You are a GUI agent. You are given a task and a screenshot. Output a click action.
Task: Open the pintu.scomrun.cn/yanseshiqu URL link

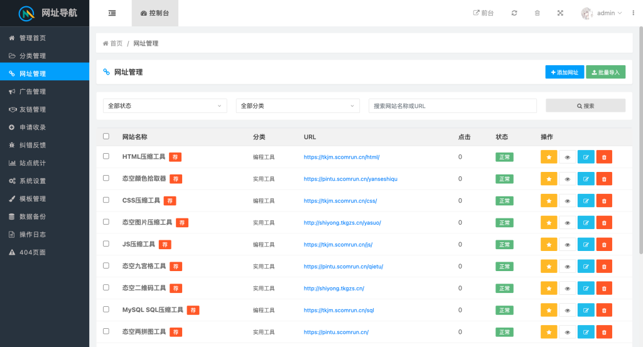pyautogui.click(x=350, y=179)
